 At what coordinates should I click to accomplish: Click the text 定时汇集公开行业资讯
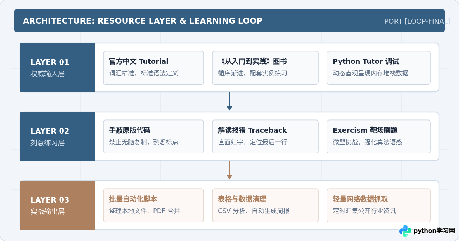(364, 211)
